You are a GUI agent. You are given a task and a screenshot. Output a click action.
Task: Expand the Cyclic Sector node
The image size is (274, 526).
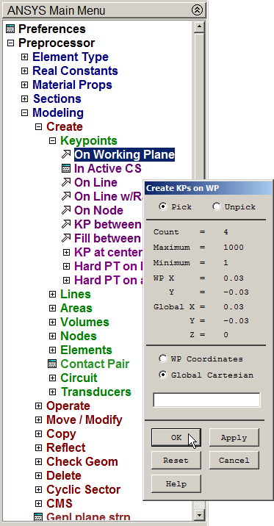[x=39, y=489]
